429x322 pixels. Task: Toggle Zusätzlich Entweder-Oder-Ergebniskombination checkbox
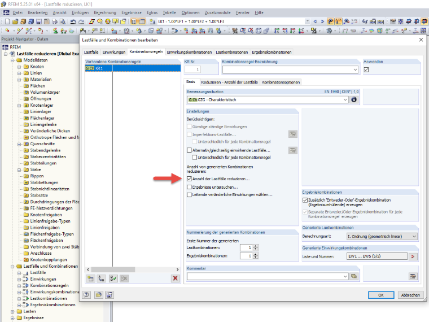click(x=305, y=200)
